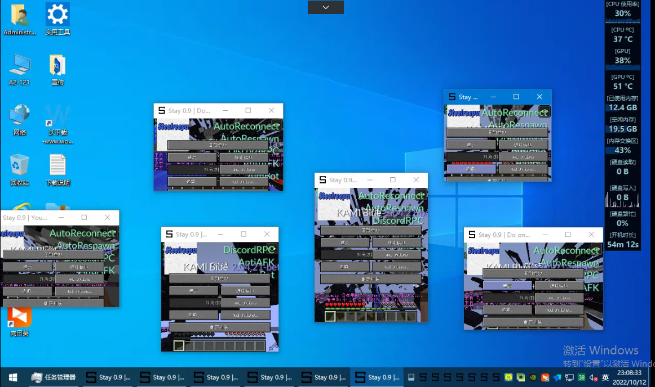Image resolution: width=655 pixels, height=387 pixels.
Task: Open the 沃下载 shortcut icon
Action: pos(57,116)
